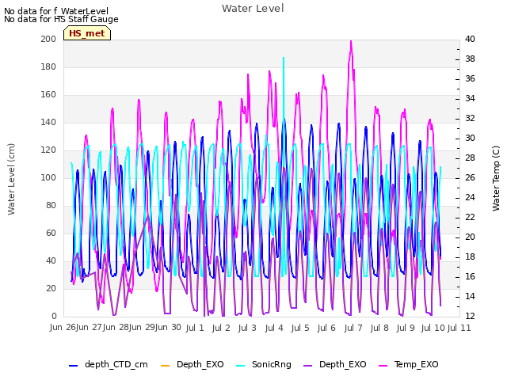Click the Jul 4 date tick label
The height and width of the screenshot is (380, 507).
[x=274, y=328]
